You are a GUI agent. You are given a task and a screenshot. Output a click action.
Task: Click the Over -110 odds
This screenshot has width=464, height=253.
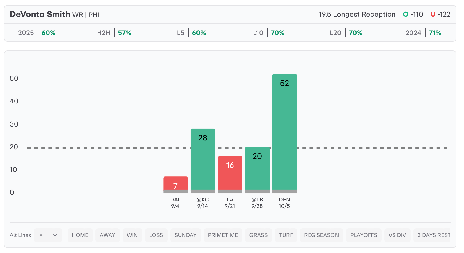click(413, 14)
